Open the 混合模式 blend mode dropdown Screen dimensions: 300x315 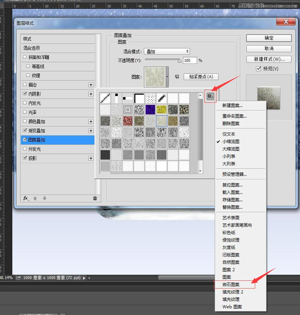click(x=167, y=52)
